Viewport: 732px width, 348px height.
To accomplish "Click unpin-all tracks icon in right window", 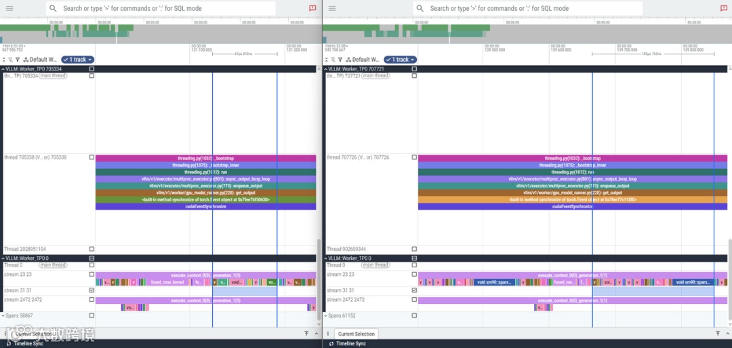I will pos(333,60).
